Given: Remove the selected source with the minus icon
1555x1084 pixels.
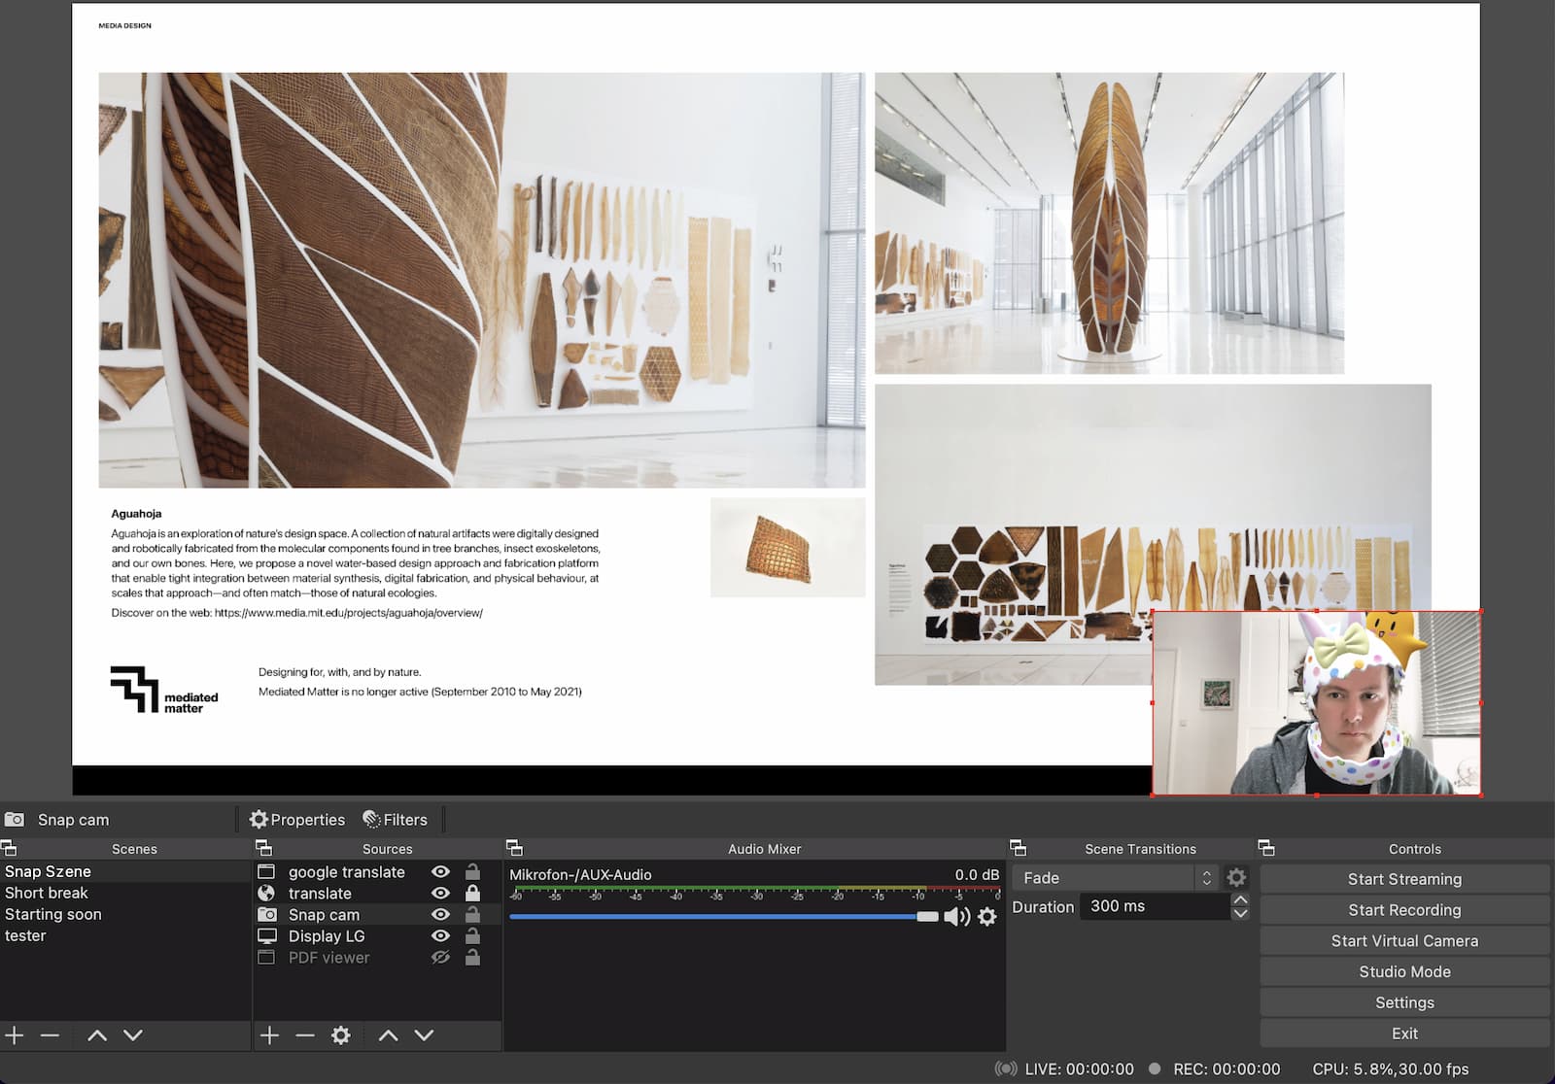Looking at the screenshot, I should pyautogui.click(x=305, y=1035).
